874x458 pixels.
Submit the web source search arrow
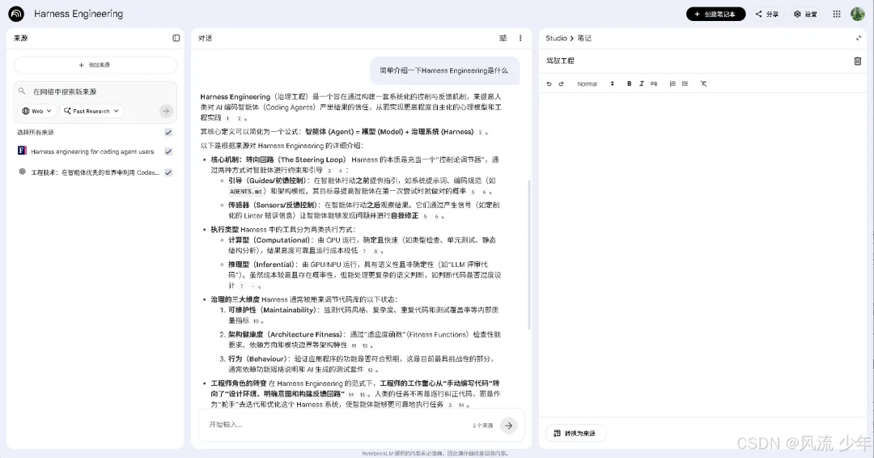click(x=166, y=111)
